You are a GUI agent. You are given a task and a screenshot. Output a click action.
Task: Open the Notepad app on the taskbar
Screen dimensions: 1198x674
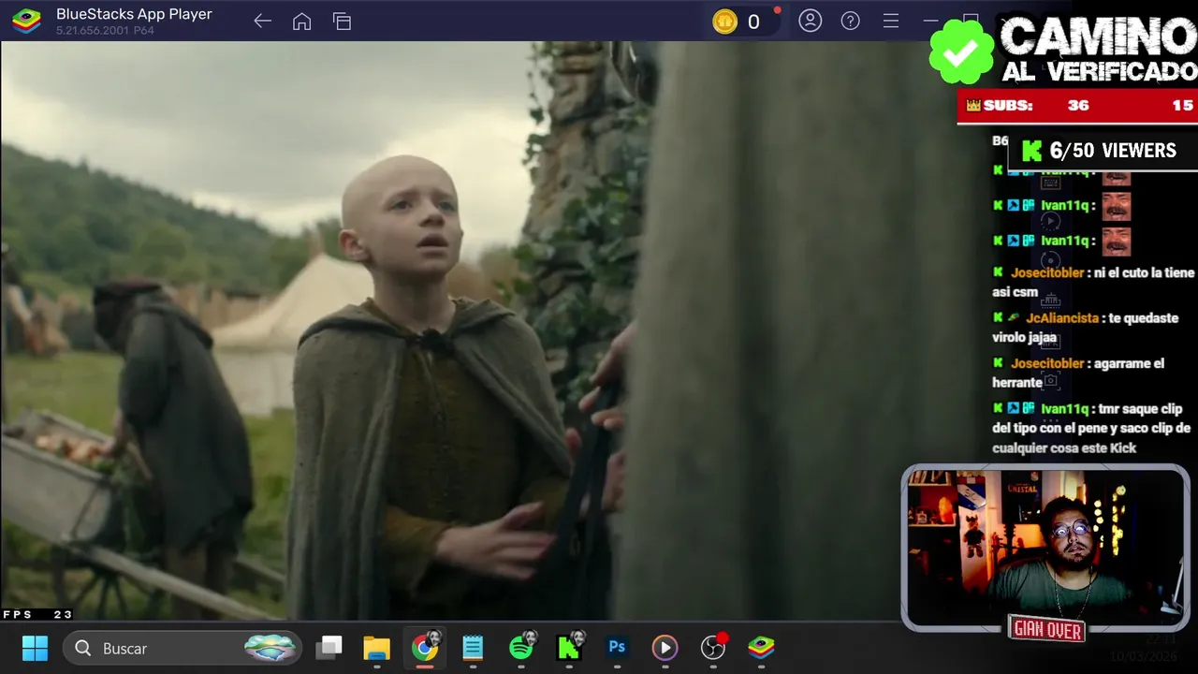473,648
